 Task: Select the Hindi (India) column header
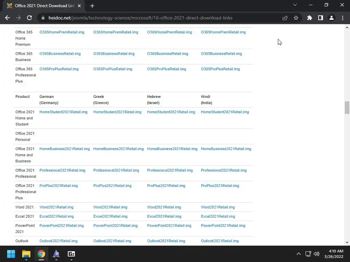click(x=206, y=100)
